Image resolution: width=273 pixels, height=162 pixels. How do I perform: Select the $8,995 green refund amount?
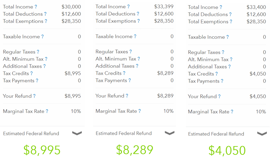coord(42,150)
